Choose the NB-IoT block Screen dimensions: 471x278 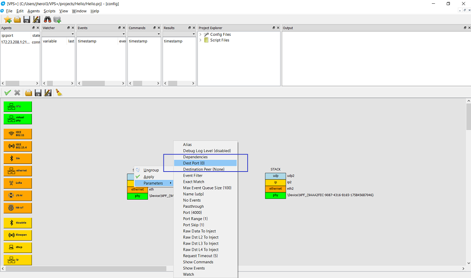pyautogui.click(x=18, y=207)
